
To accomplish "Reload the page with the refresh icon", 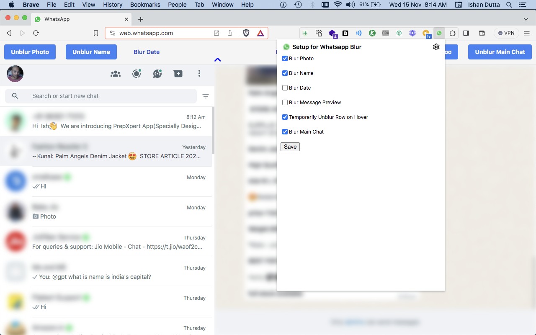I will coord(36,33).
